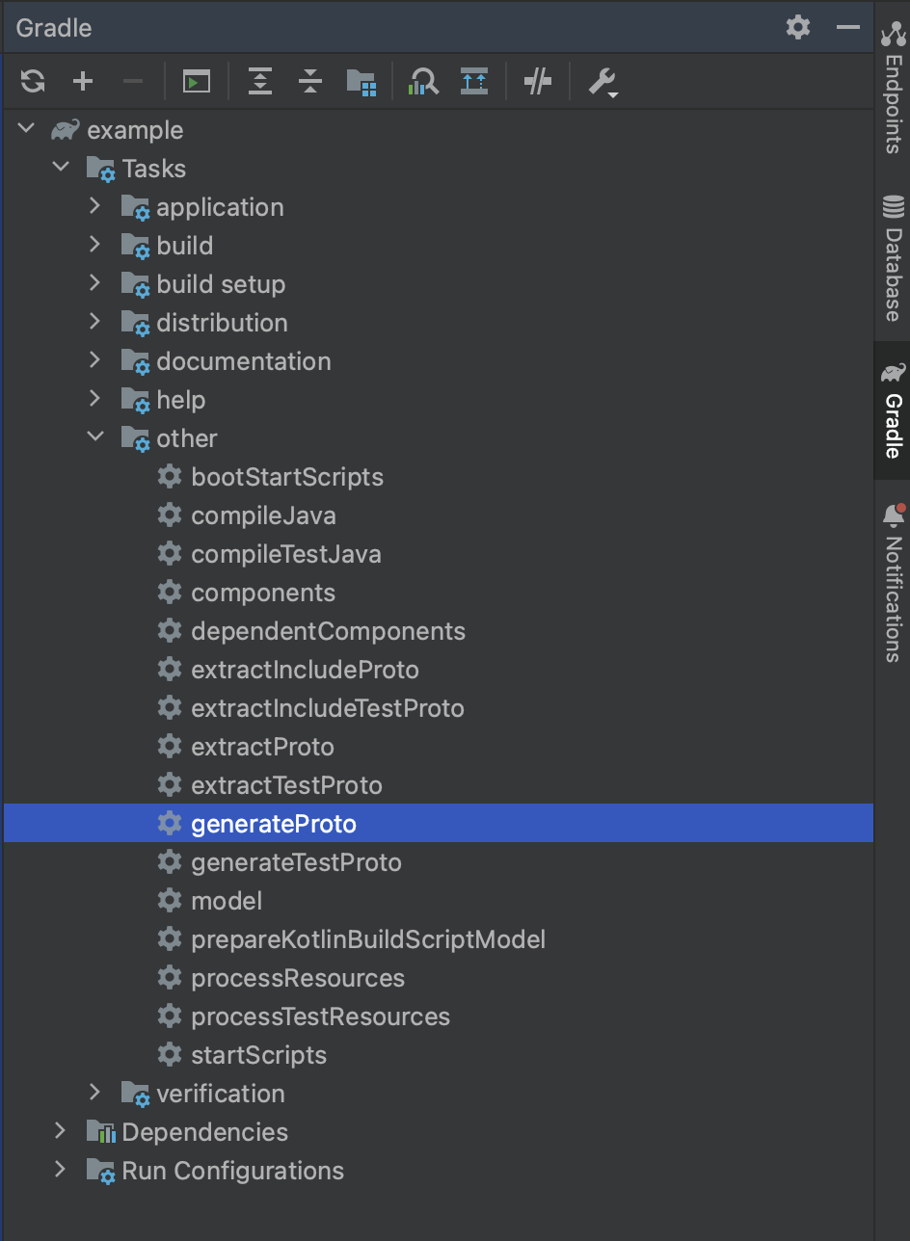Screen dimensions: 910x1241
Task: Select the generateTestProto task
Action: click(296, 862)
